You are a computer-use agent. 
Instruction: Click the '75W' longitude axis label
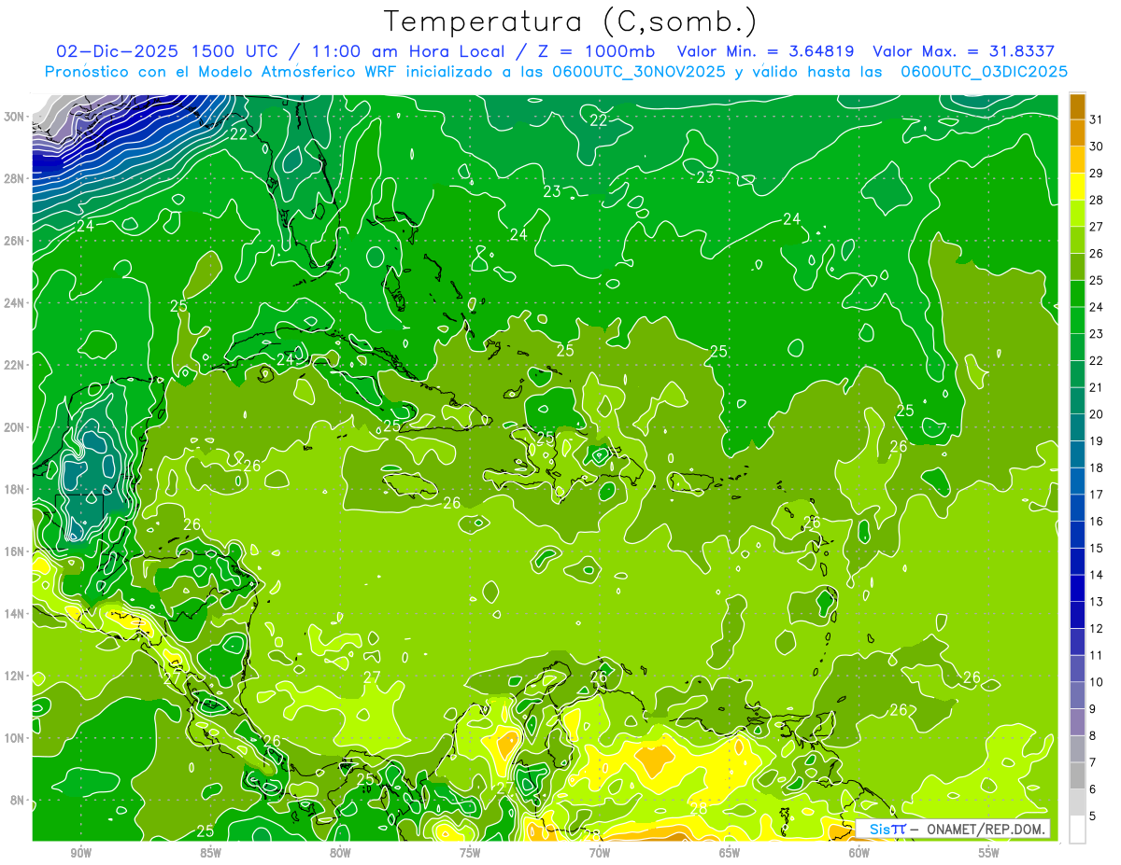[470, 853]
